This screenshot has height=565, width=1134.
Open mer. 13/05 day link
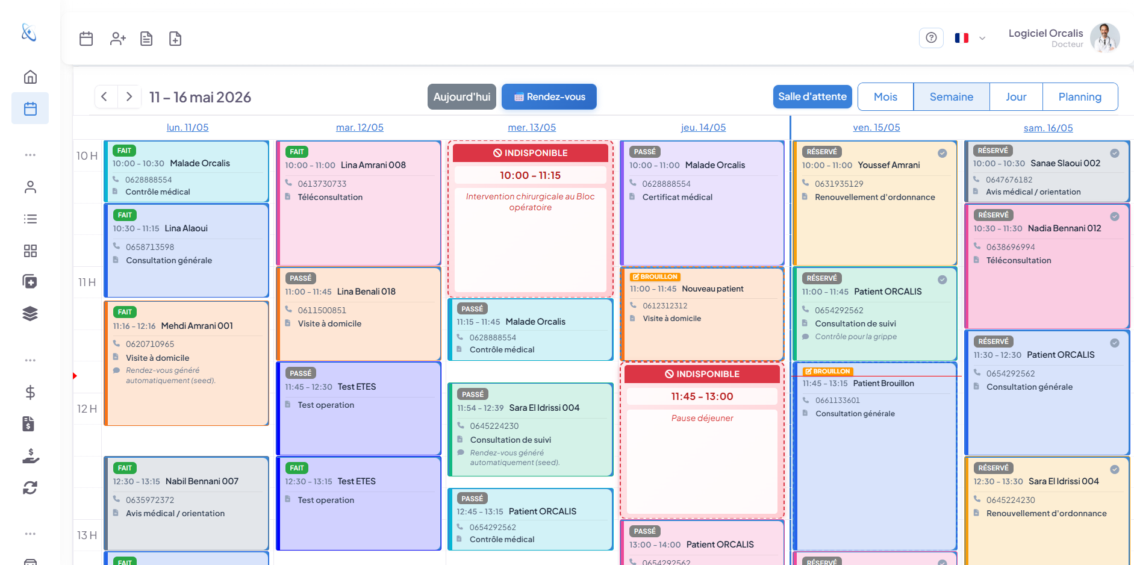click(x=532, y=127)
